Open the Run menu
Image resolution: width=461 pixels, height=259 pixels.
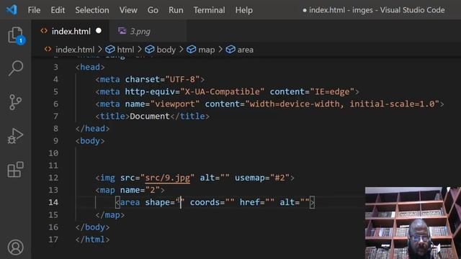click(176, 10)
